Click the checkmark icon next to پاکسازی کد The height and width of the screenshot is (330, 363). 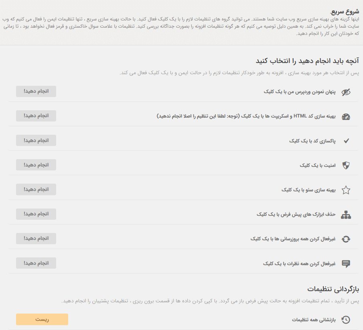click(x=346, y=141)
